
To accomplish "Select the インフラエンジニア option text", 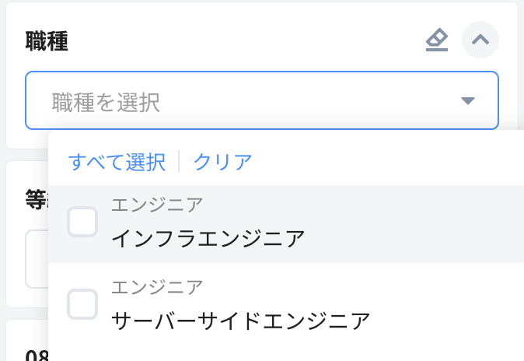I will (x=208, y=238).
